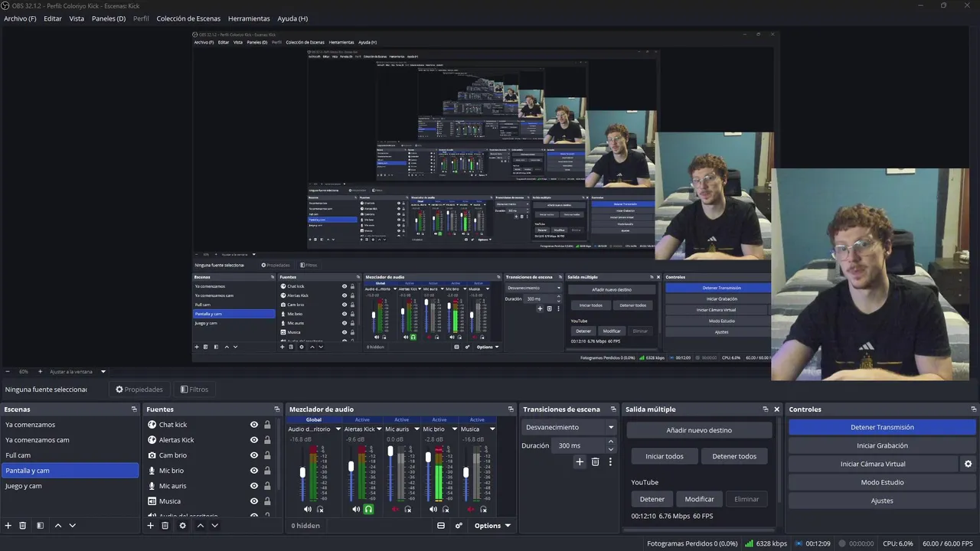Move source up in Fuentes toolbar
Image resolution: width=980 pixels, height=551 pixels.
point(200,526)
